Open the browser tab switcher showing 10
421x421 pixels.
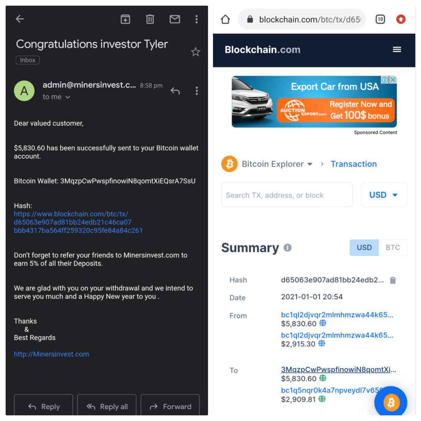380,19
